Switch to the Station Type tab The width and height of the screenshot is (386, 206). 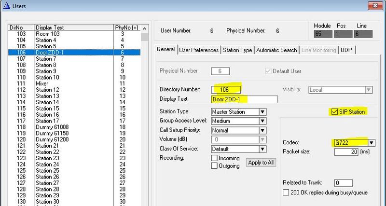[237, 50]
